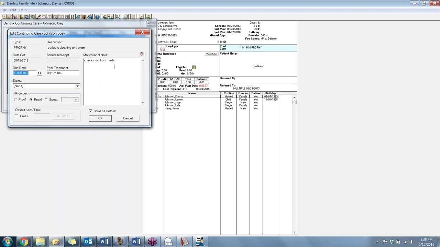Click the Prior Treatment date field
The width and height of the screenshot is (440, 247).
coord(63,73)
